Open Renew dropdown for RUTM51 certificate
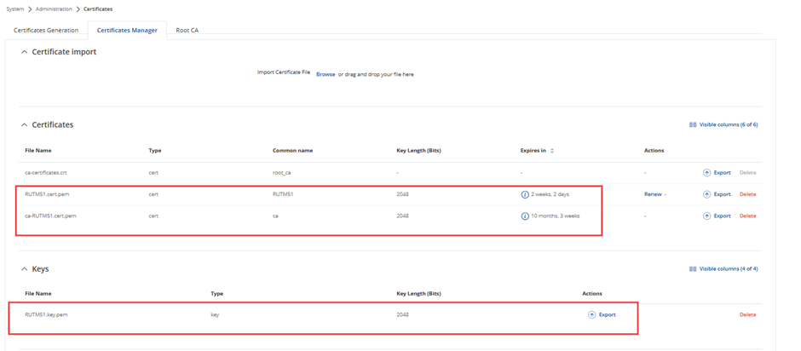 point(655,194)
